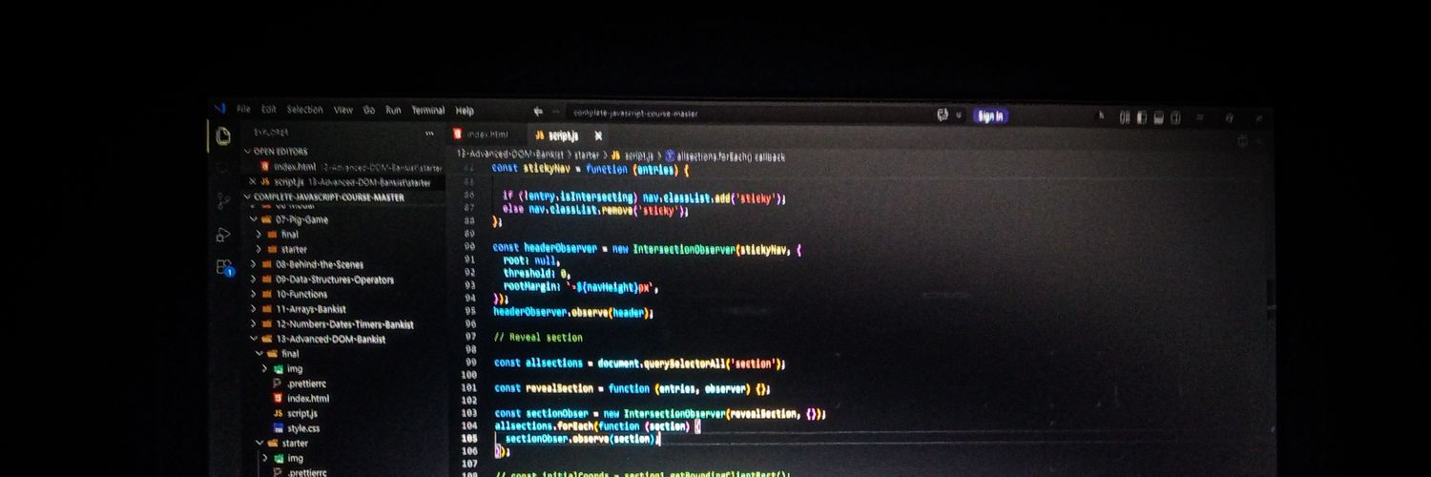Viewport: 1431px width, 477px height.
Task: Open the dropdown arrow beside Copilot icon
Action: coord(959,115)
